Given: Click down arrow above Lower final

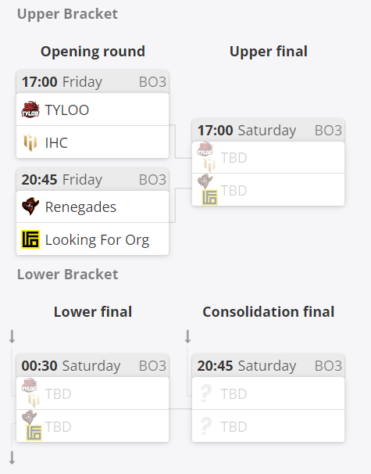Looking at the screenshot, I should [12, 336].
